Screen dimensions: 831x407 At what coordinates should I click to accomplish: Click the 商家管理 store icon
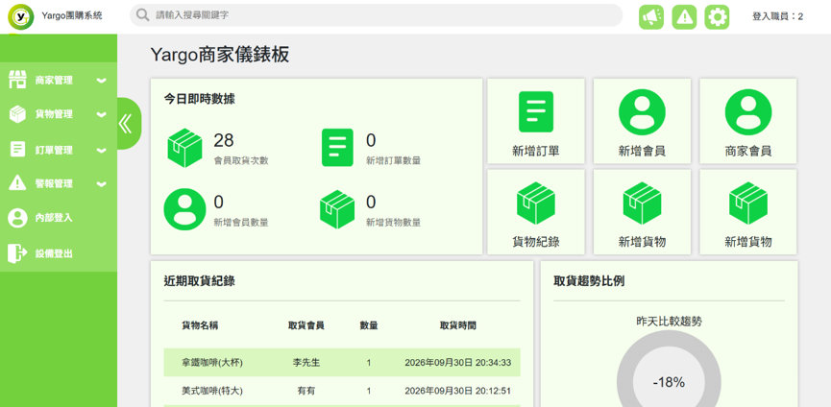(x=17, y=80)
